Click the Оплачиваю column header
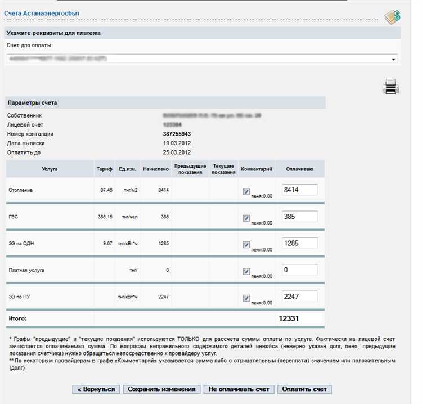This screenshot has width=422, height=404. 299,169
